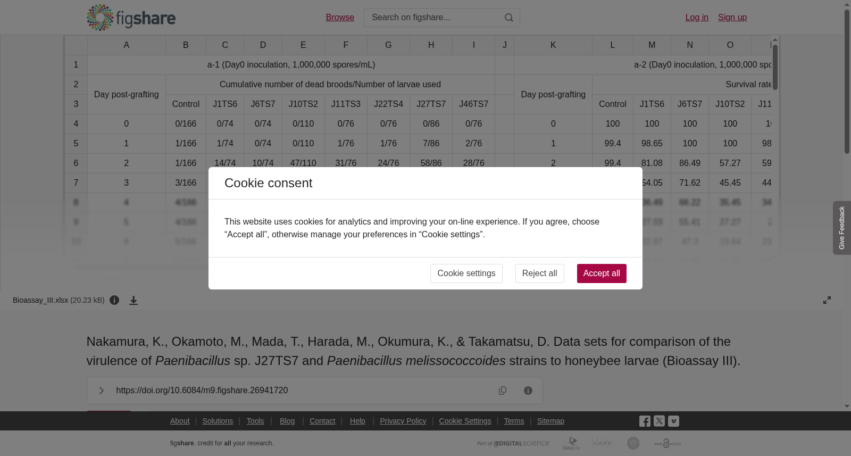Select spreadsheet row 1 header
The width and height of the screenshot is (851, 456).
click(x=76, y=65)
